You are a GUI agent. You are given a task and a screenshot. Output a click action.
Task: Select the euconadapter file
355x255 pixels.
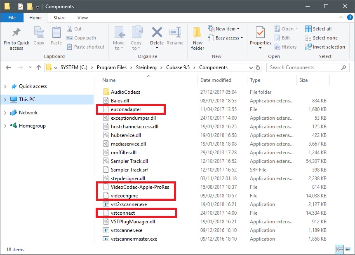coord(126,109)
